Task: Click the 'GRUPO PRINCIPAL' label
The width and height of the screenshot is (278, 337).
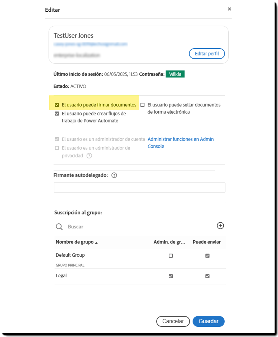Action: click(70, 265)
